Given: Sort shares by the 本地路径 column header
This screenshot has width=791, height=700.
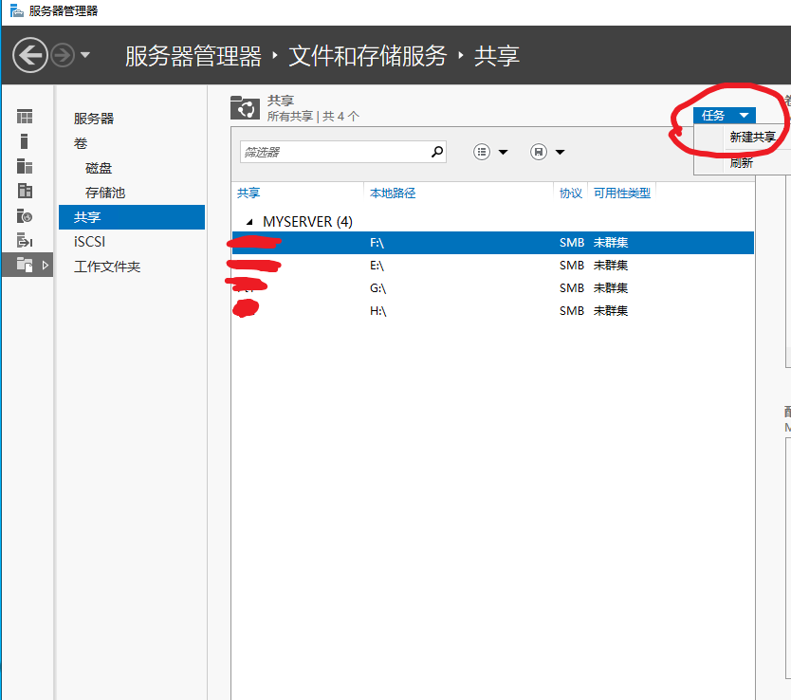Looking at the screenshot, I should [x=393, y=193].
